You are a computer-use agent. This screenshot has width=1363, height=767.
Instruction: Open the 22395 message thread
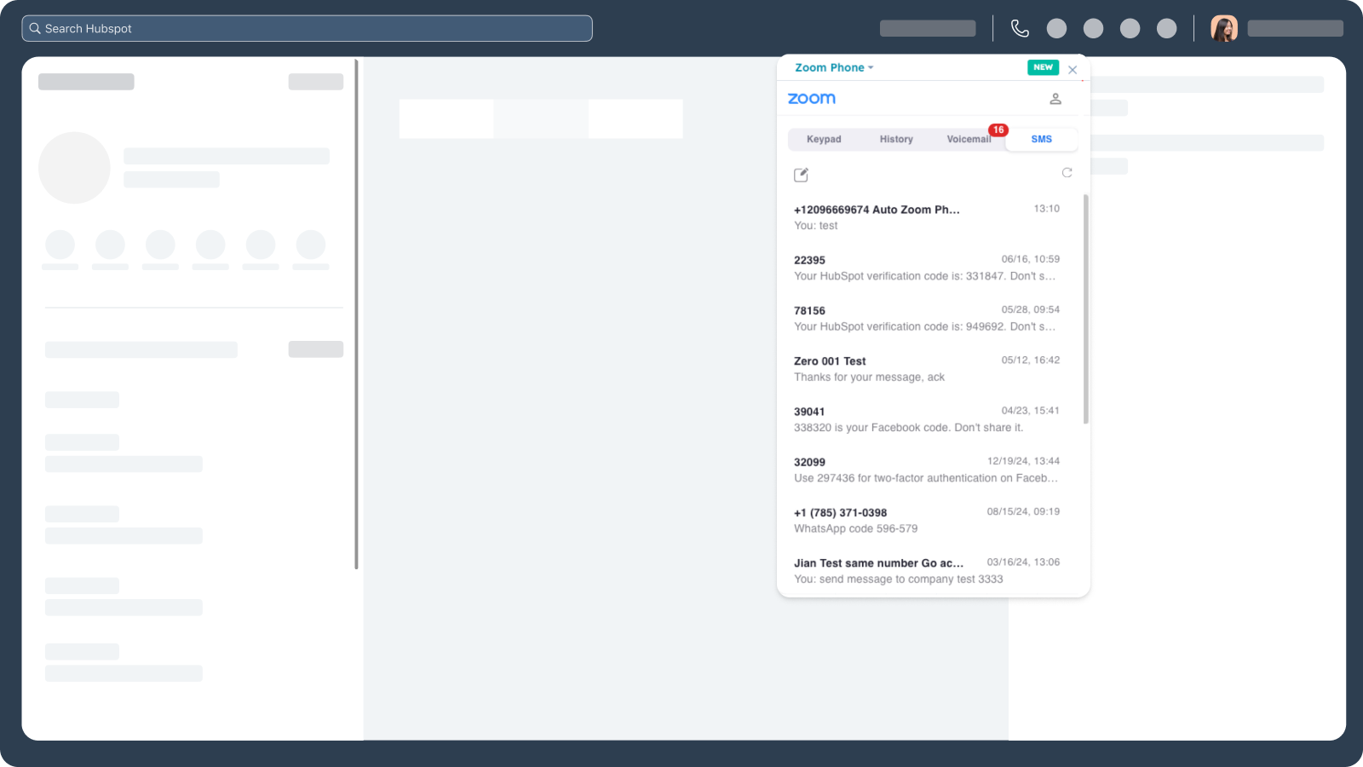[927, 268]
